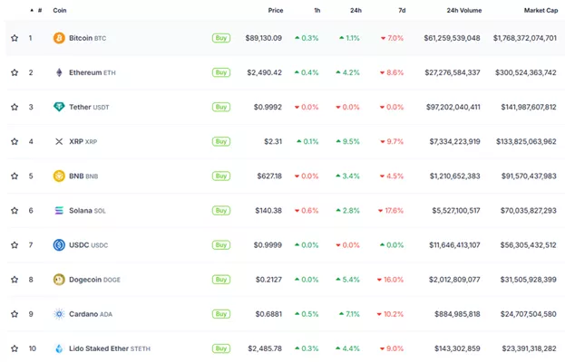The height and width of the screenshot is (362, 565).
Task: Click the Price column header
Action: 275,11
